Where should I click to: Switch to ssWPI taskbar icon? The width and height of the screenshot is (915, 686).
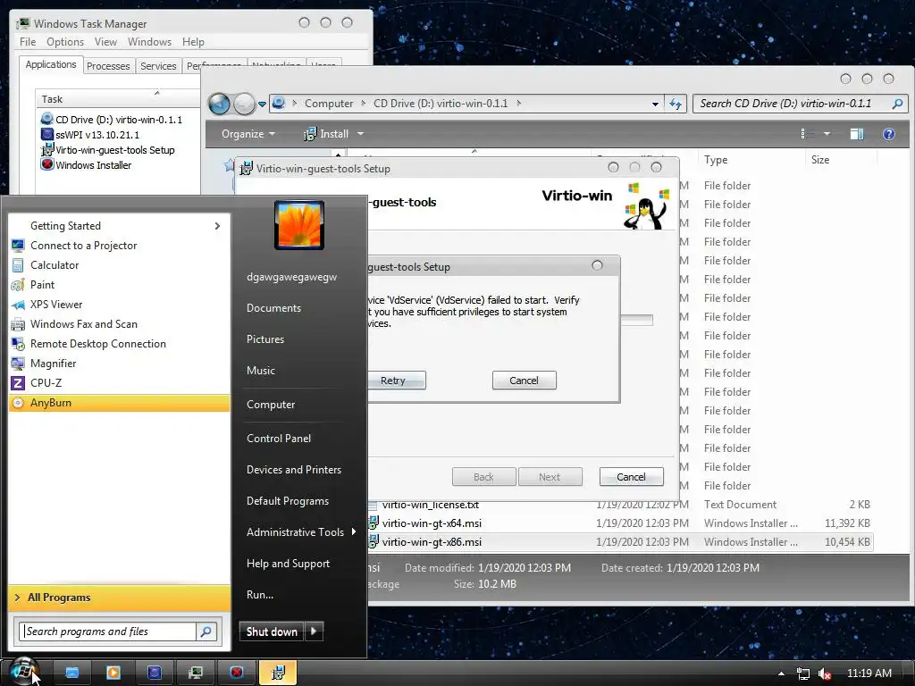tap(154, 673)
